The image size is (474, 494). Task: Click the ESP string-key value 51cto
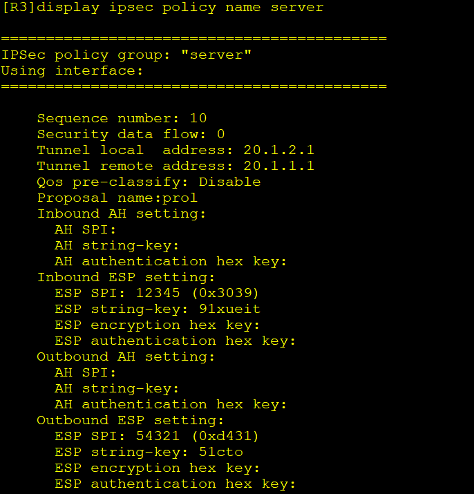click(x=221, y=452)
